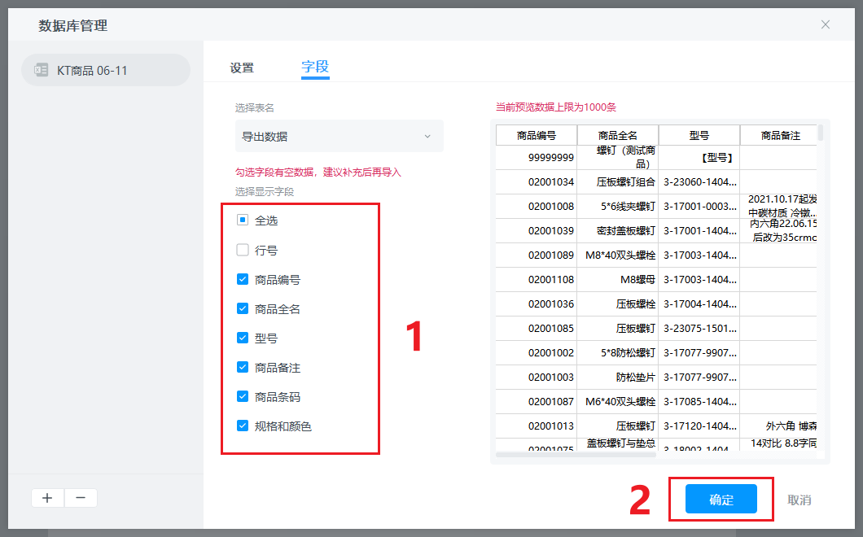Untick the 规格和颜色 checkbox
Screen dimensions: 863x537
243,426
